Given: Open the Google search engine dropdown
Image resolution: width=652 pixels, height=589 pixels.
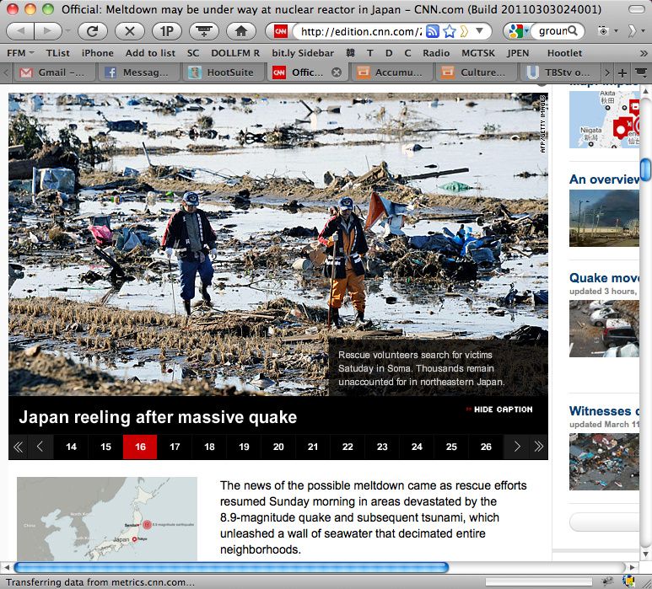Looking at the screenshot, I should (x=516, y=31).
